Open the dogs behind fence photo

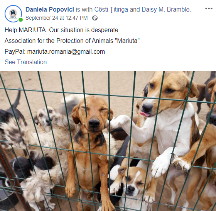[x=108, y=141]
